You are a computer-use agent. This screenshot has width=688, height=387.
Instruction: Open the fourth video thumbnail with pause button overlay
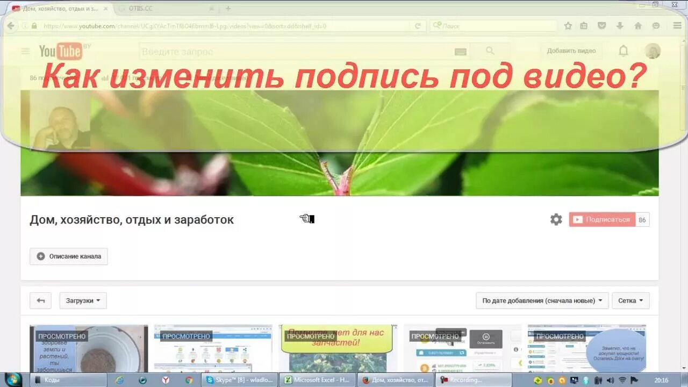pyautogui.click(x=462, y=348)
